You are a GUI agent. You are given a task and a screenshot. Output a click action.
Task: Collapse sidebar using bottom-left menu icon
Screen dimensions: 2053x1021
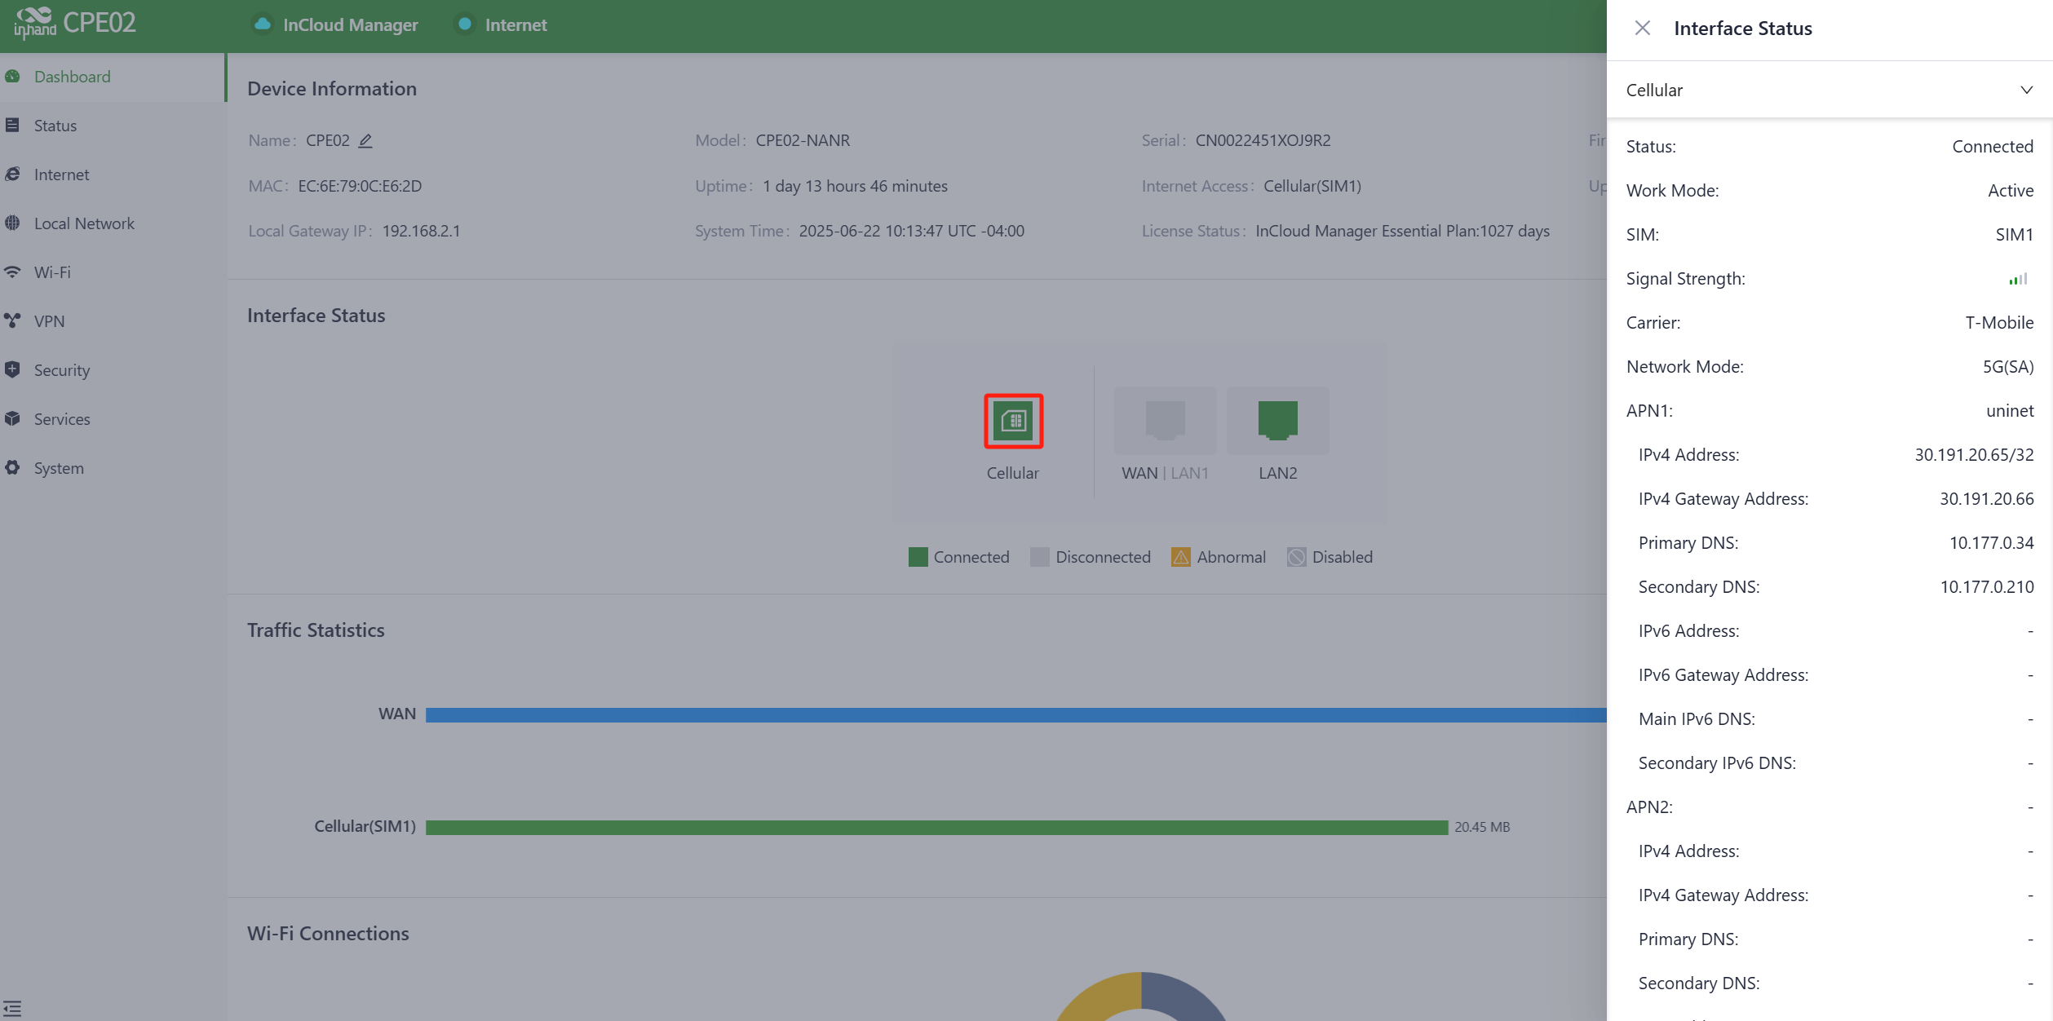pyautogui.click(x=12, y=1008)
